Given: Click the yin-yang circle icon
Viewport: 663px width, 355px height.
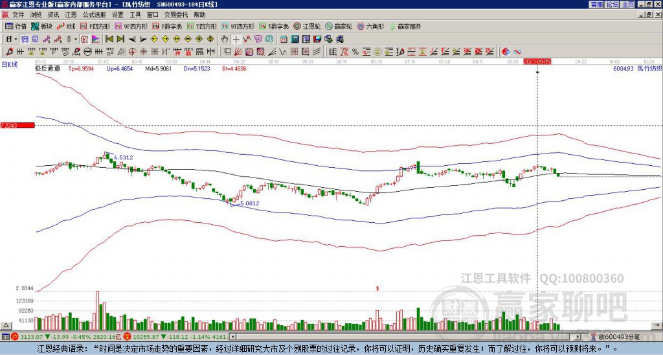Looking at the screenshot, I should pos(506,52).
